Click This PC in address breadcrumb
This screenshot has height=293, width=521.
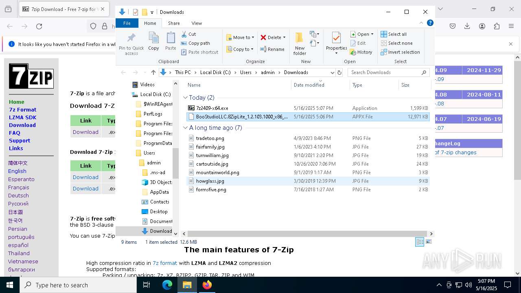tap(183, 72)
